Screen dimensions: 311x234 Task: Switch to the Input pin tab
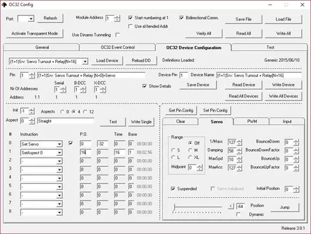[287, 121]
